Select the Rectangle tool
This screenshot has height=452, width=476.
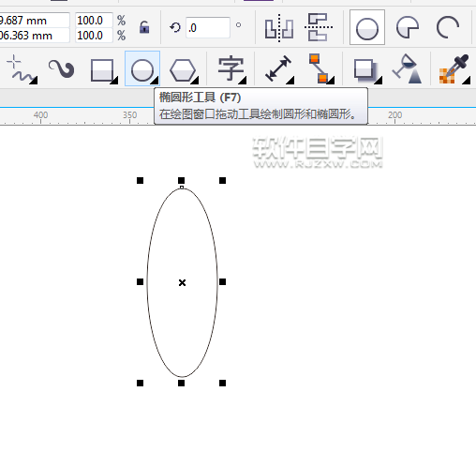(102, 70)
